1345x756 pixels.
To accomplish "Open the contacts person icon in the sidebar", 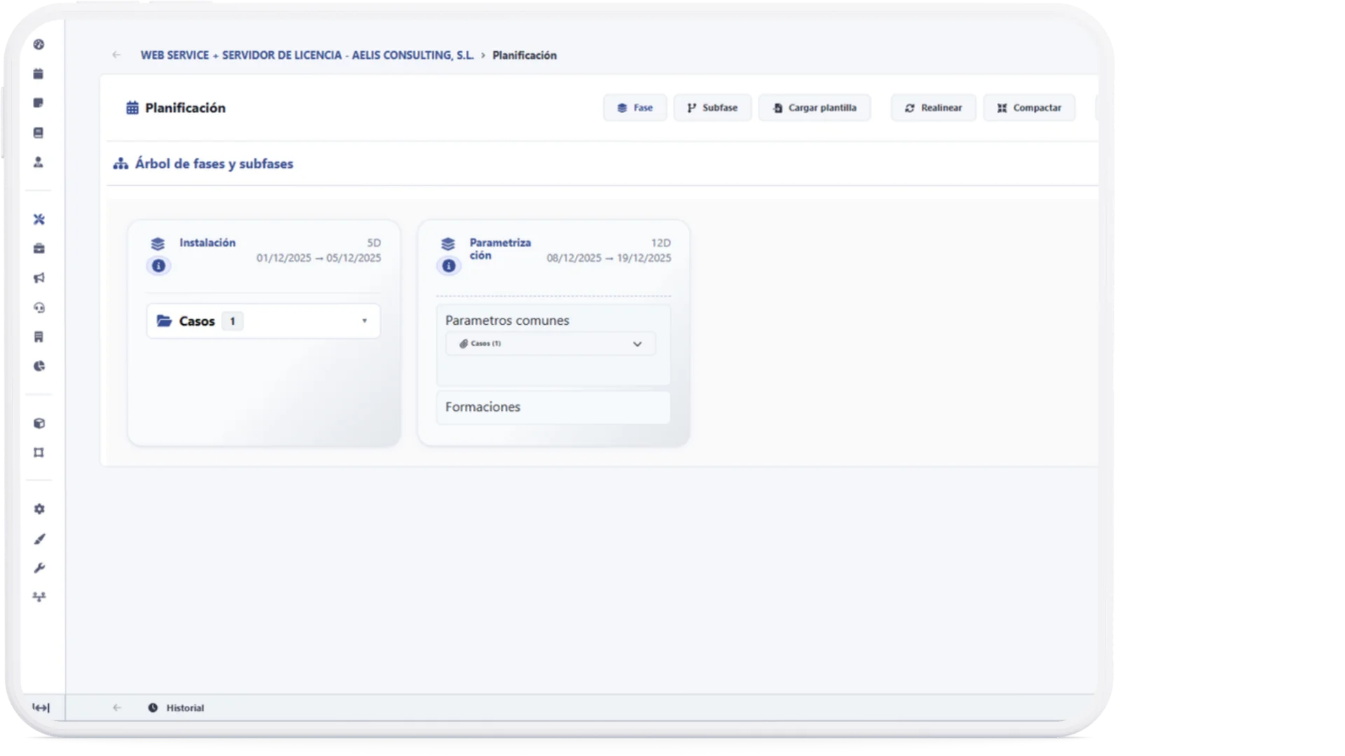I will coord(39,162).
